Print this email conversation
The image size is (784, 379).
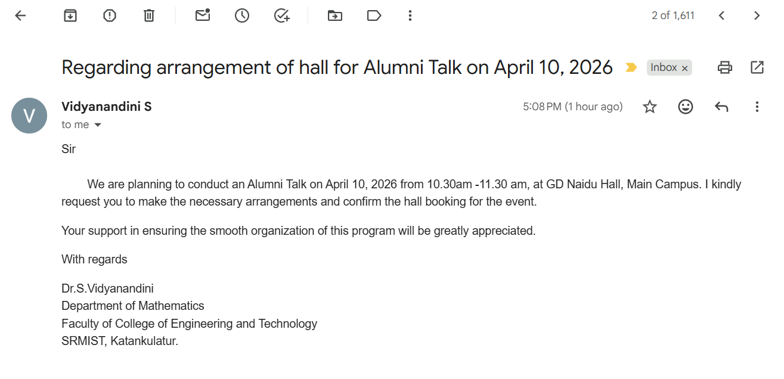point(725,68)
